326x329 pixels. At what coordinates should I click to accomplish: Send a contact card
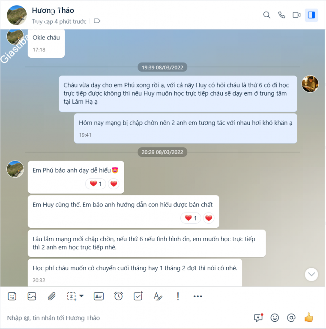(x=99, y=296)
